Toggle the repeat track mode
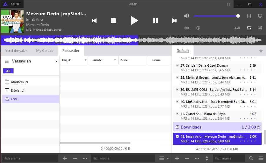Viewport: 266px width, 163px height. coord(249,28)
